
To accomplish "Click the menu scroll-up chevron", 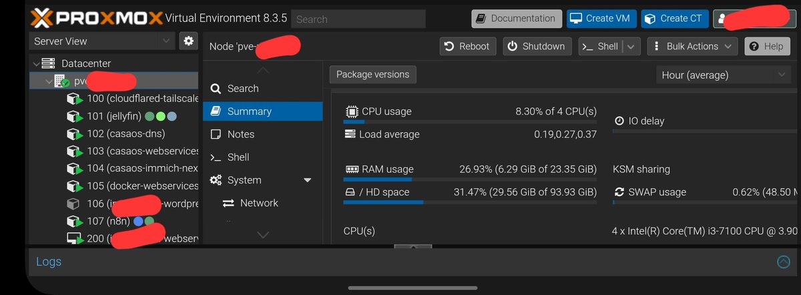I will pyautogui.click(x=263, y=70).
